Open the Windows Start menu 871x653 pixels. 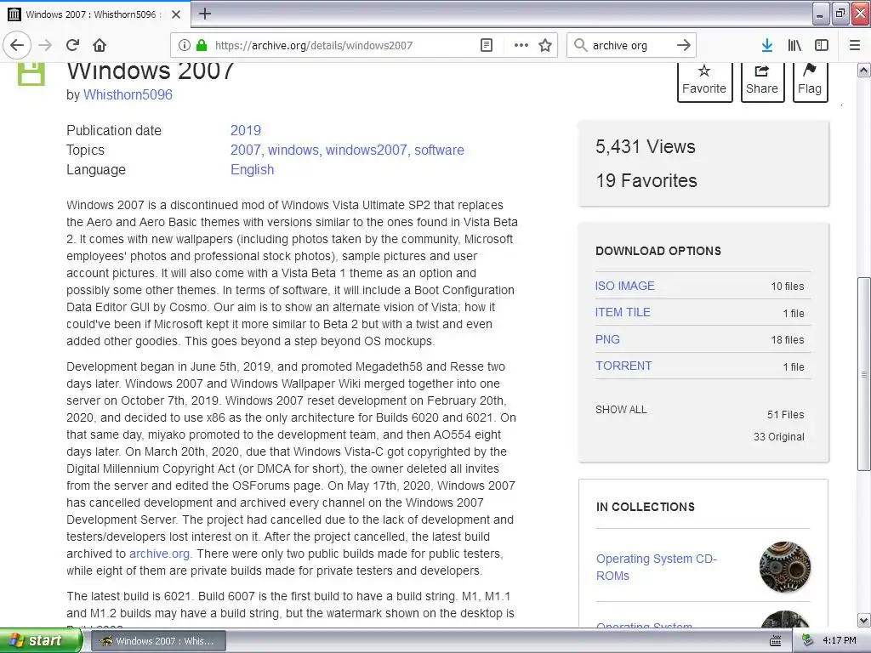pos(41,641)
